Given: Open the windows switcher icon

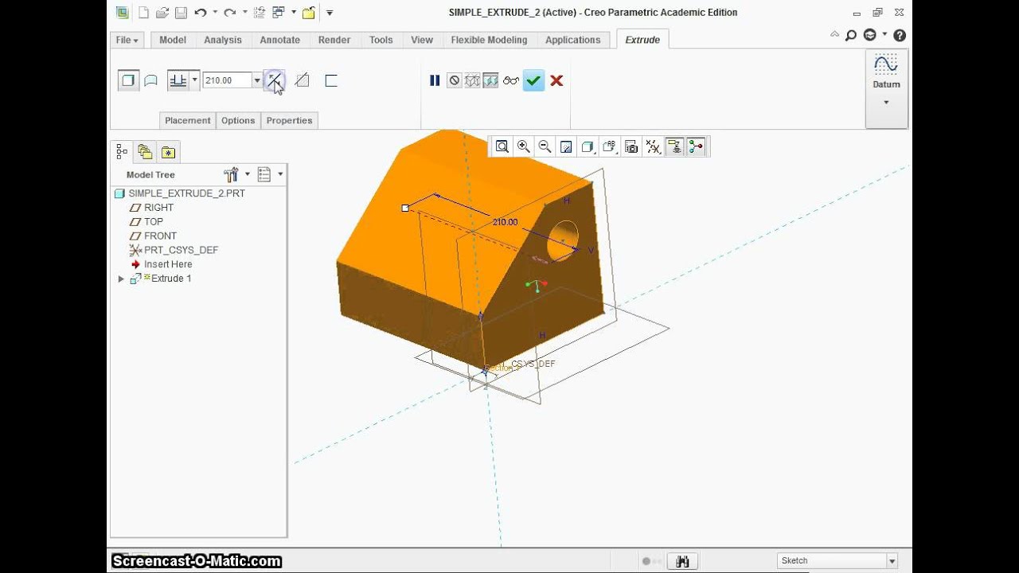Looking at the screenshot, I should click(x=279, y=13).
